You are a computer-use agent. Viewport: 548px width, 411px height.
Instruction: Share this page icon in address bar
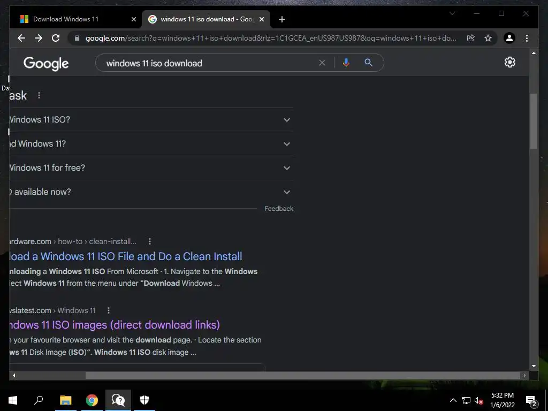coord(471,38)
